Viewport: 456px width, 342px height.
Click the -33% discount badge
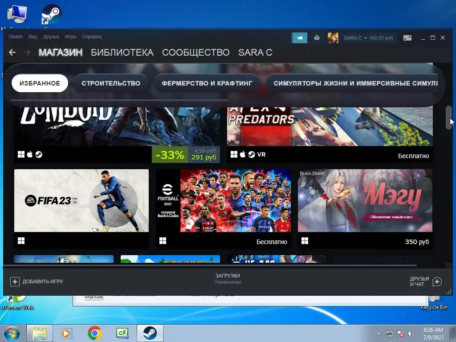click(x=170, y=155)
